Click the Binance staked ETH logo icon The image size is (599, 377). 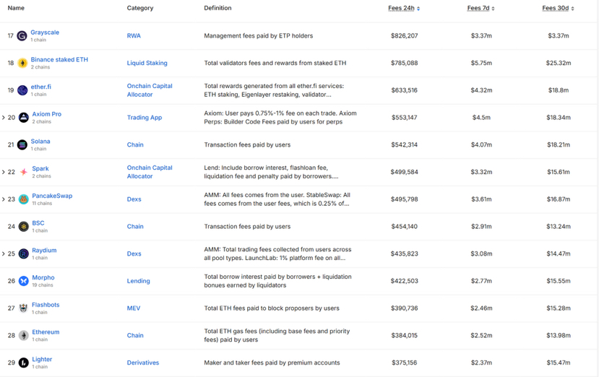click(22, 64)
